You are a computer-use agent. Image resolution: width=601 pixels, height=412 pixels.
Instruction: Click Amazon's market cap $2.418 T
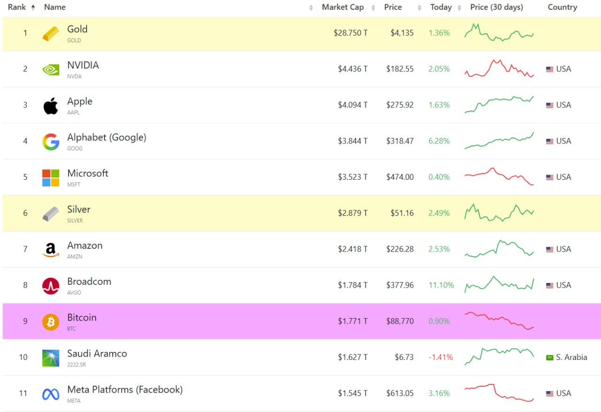(x=353, y=250)
